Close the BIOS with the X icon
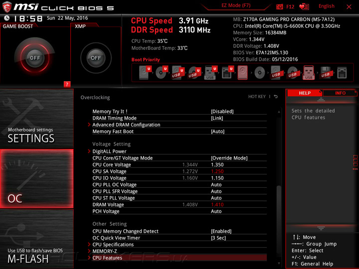This screenshot has height=269, width=359. 349,7
